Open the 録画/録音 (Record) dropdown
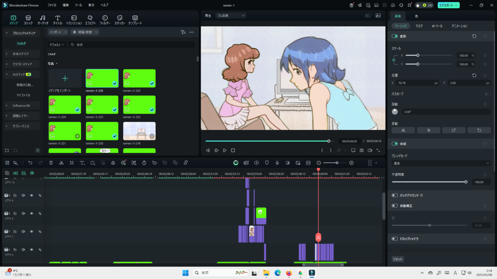The height and width of the screenshot is (279, 497). (x=85, y=32)
